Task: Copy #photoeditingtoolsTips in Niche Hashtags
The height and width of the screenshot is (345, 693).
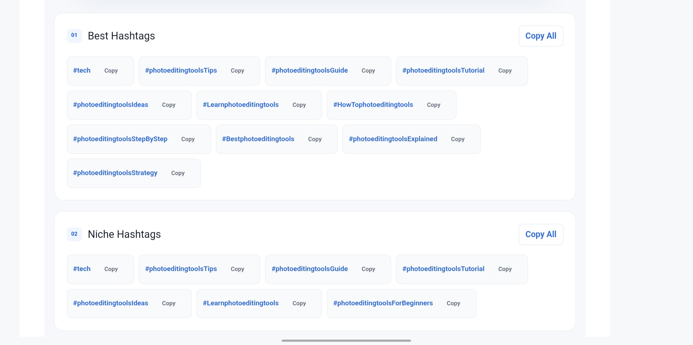Action: tap(237, 269)
